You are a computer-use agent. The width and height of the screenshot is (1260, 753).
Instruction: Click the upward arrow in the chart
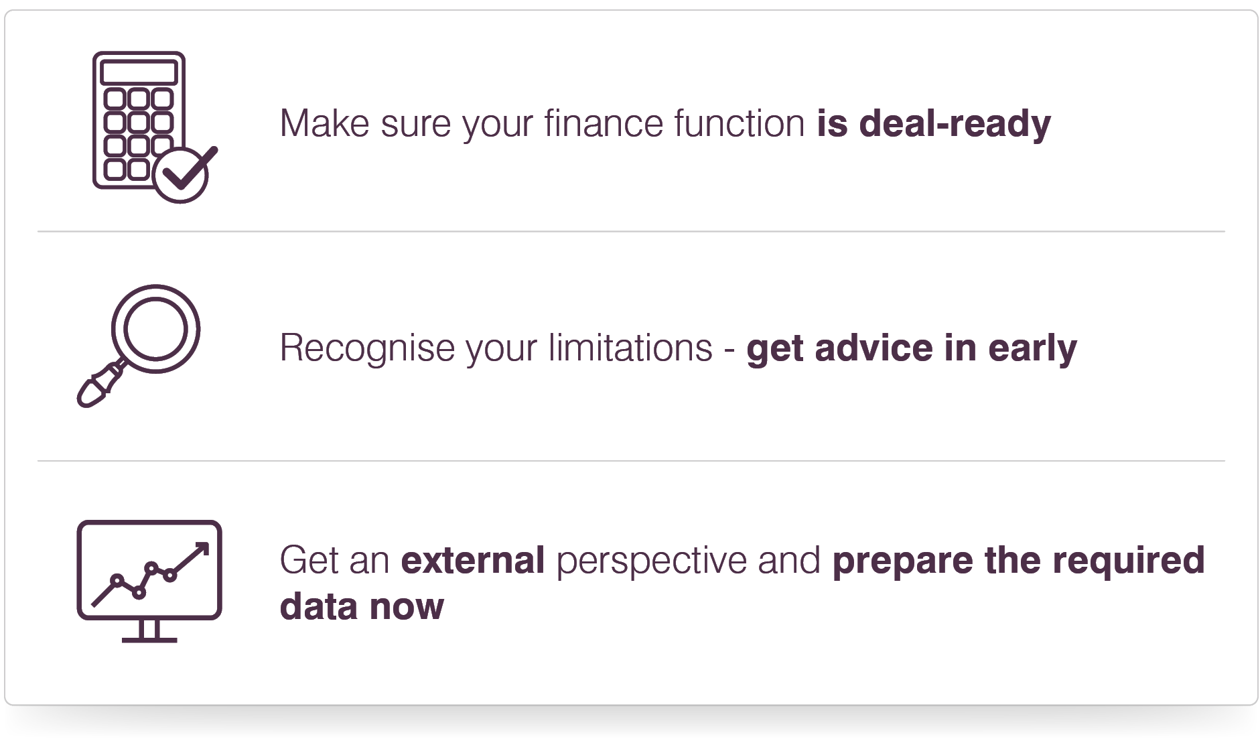193,557
